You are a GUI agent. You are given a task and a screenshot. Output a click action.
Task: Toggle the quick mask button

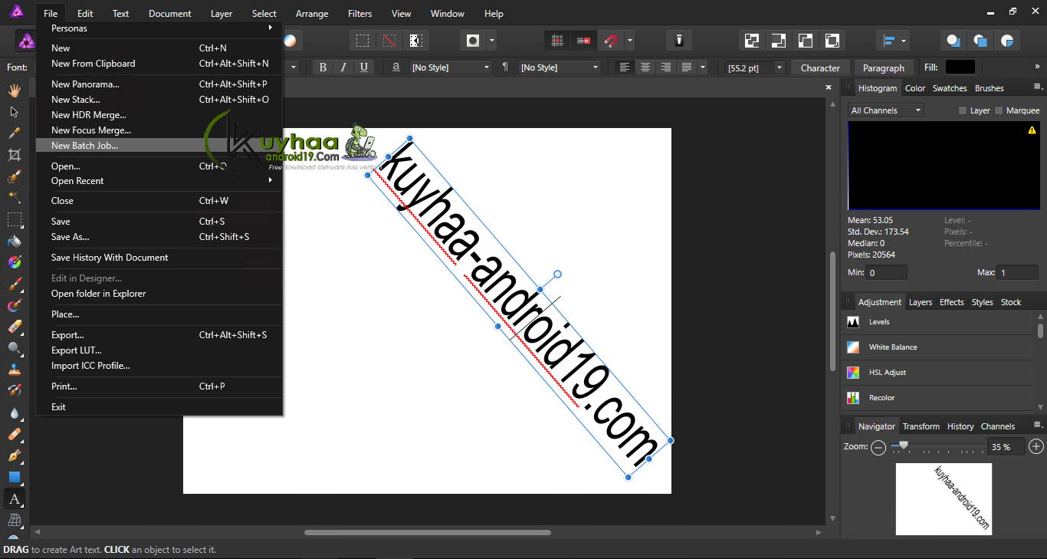(473, 41)
